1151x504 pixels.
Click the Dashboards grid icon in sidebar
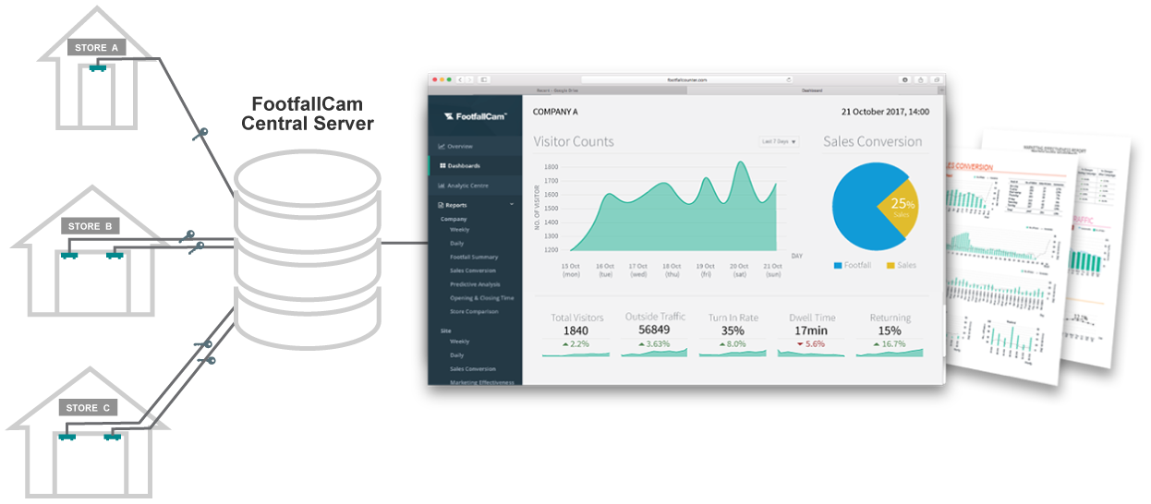442,166
